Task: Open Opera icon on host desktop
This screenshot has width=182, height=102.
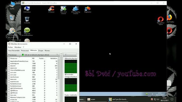Action: pos(169,31)
